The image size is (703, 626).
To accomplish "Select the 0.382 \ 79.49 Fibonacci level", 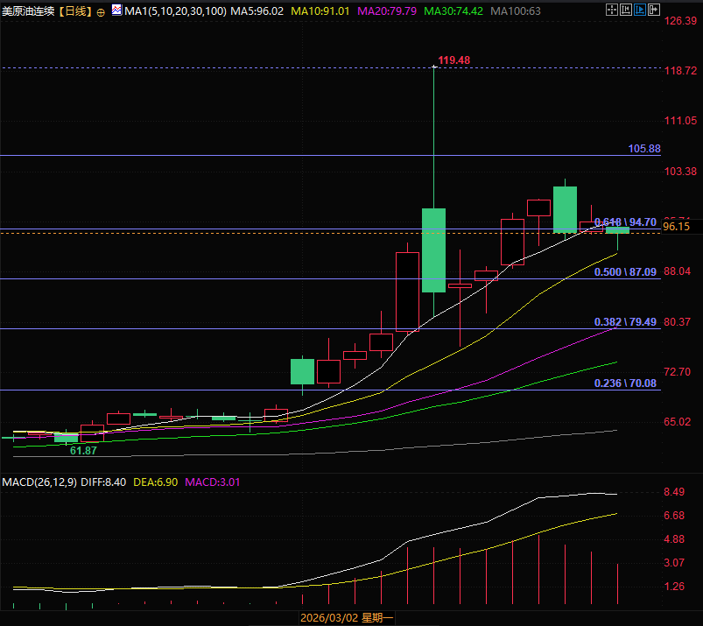I will point(625,321).
